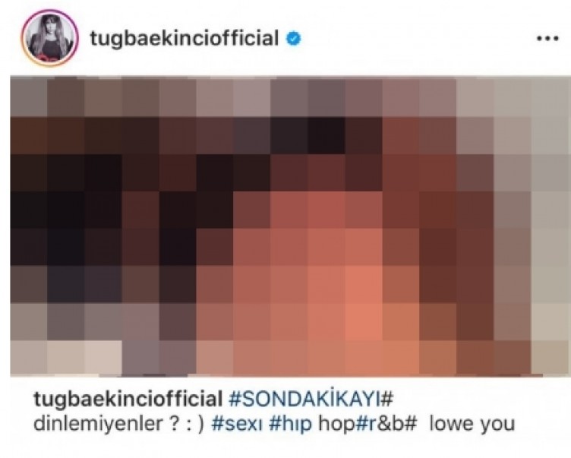Open the #SONDAKİKAYI# hashtag

coord(311,399)
